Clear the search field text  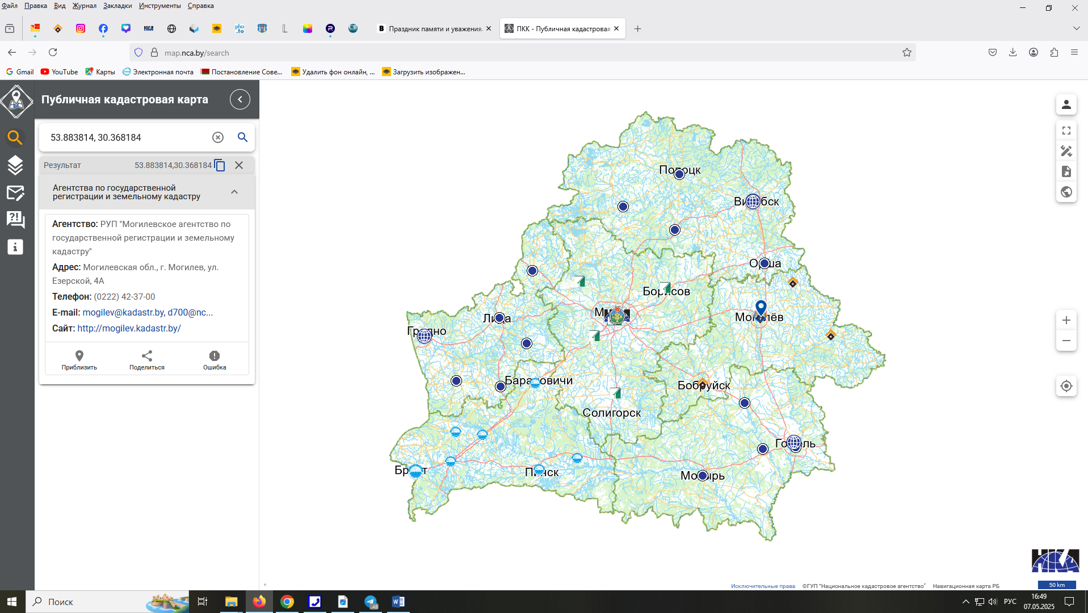coord(218,137)
